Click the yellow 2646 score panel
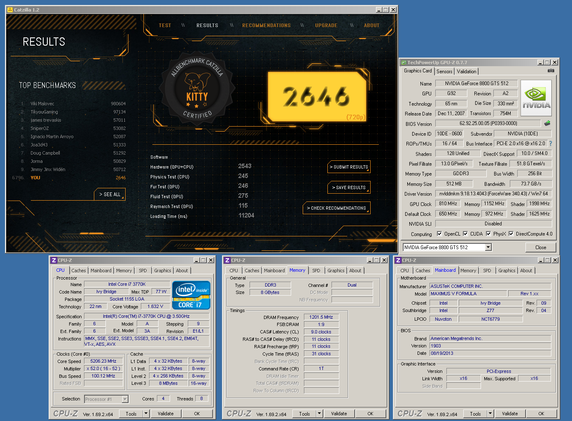Screen dimensions: 572x421 [x=317, y=97]
